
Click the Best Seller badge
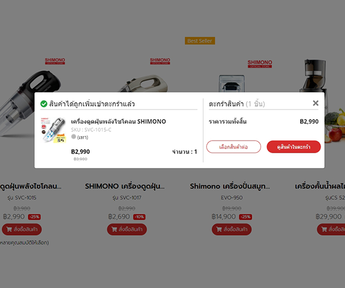(200, 41)
